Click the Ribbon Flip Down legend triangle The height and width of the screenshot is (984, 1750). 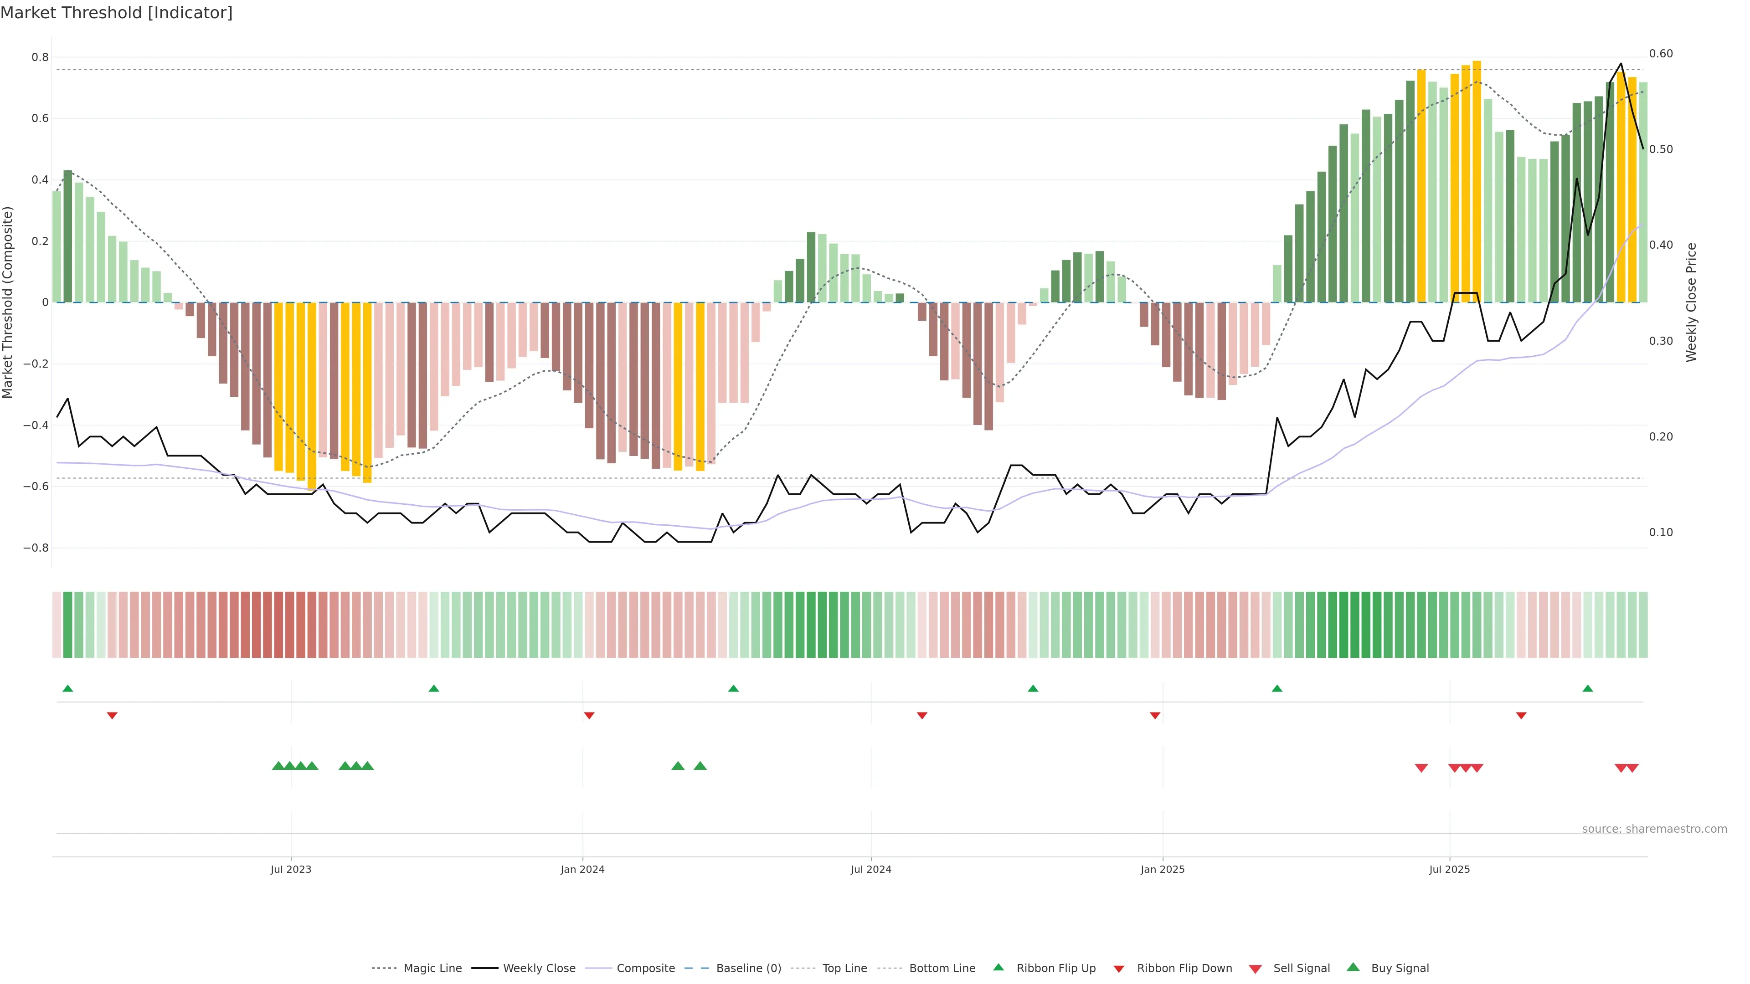[1119, 969]
